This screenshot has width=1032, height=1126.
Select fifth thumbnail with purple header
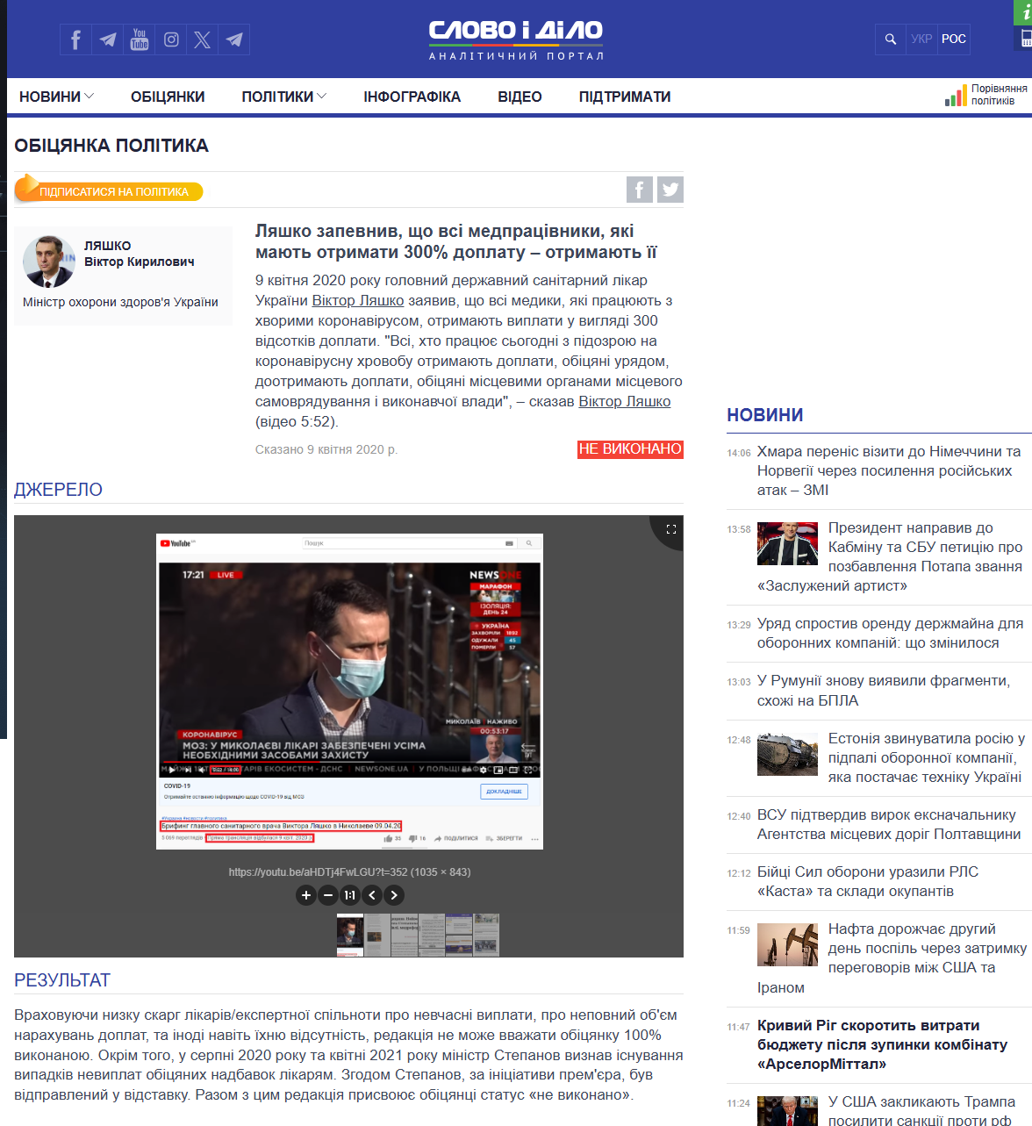pyautogui.click(x=459, y=936)
